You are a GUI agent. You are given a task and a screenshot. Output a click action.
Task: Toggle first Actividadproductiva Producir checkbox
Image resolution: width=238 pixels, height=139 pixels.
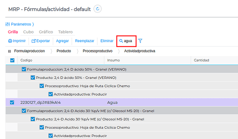[x=51, y=94]
